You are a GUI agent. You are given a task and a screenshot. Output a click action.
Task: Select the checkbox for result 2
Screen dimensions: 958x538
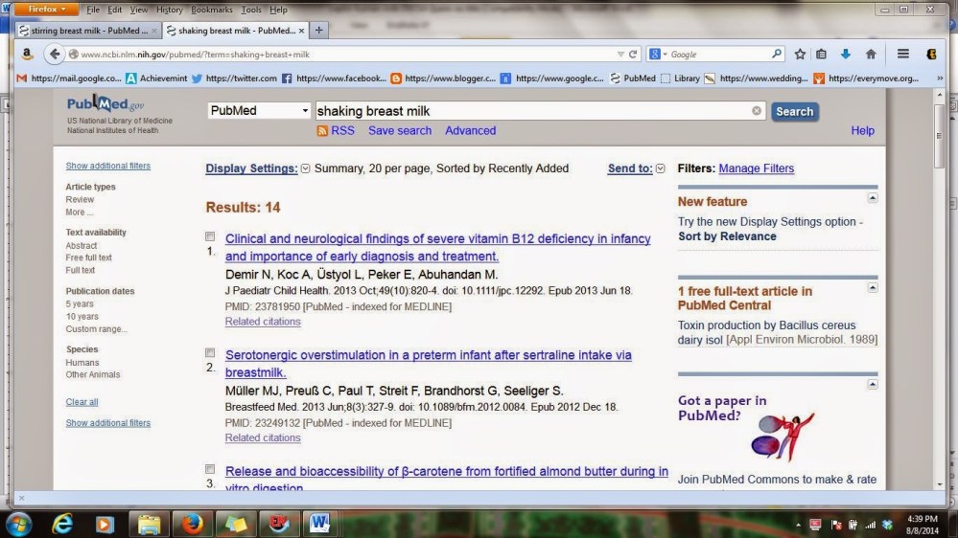210,352
